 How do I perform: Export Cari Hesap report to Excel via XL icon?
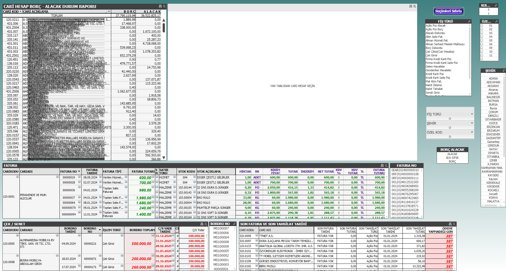164,6
